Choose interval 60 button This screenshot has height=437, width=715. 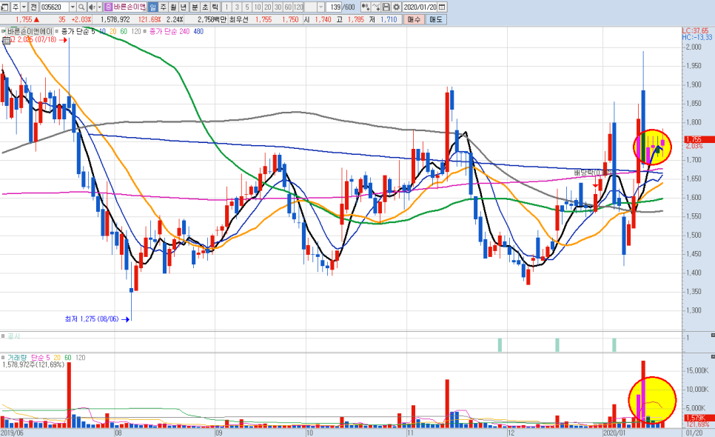coord(288,7)
